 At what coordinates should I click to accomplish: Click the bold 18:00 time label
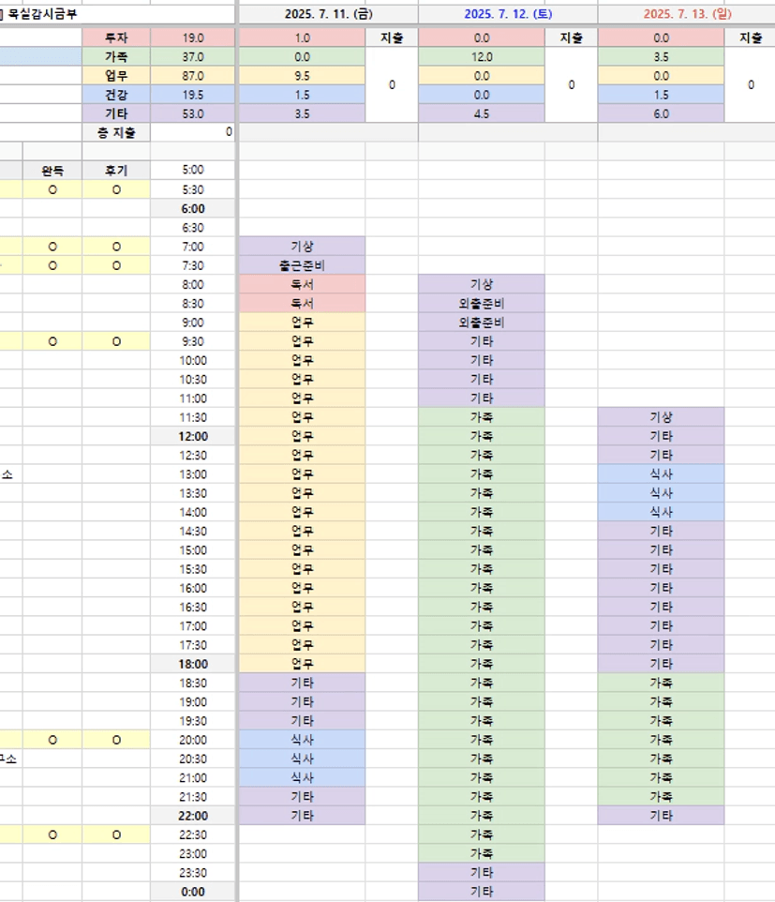(193, 665)
